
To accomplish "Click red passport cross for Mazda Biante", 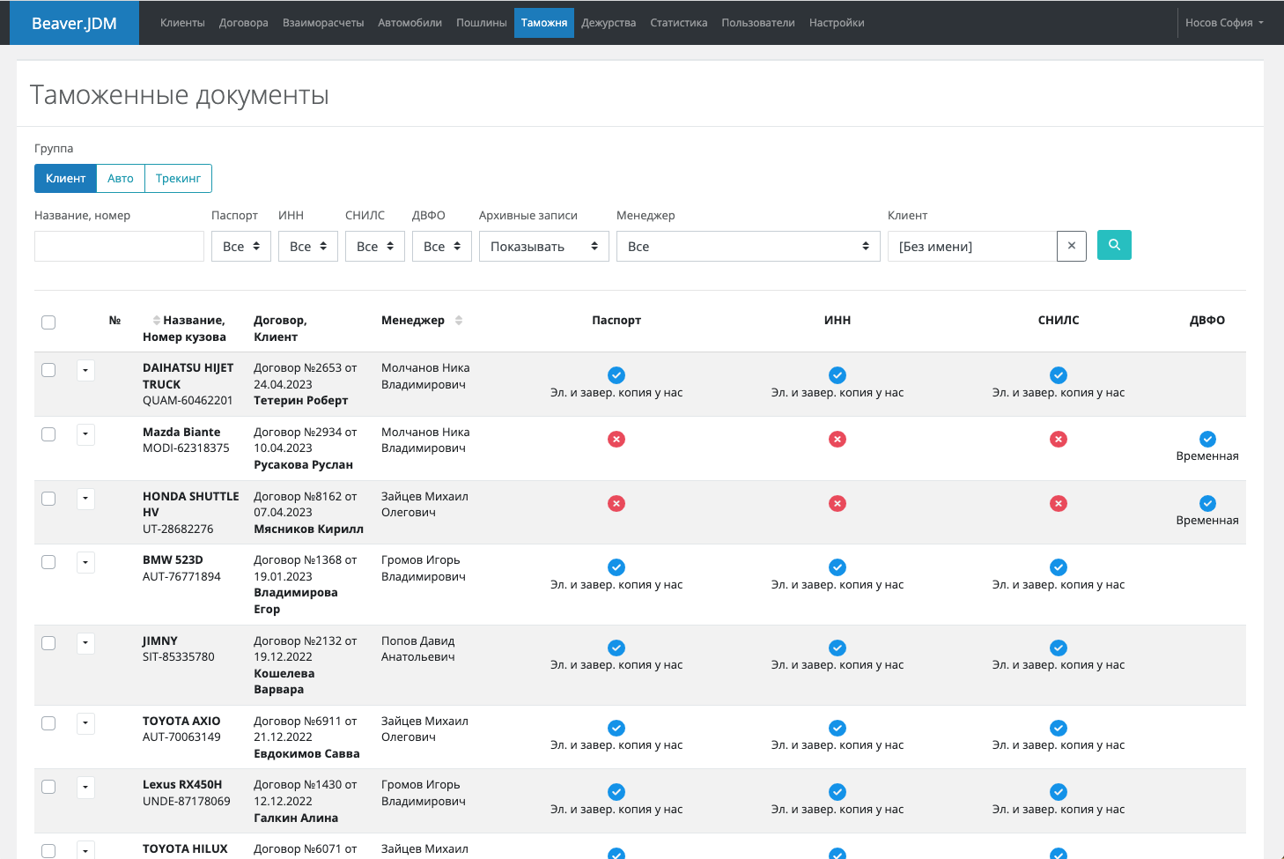I will [x=616, y=439].
